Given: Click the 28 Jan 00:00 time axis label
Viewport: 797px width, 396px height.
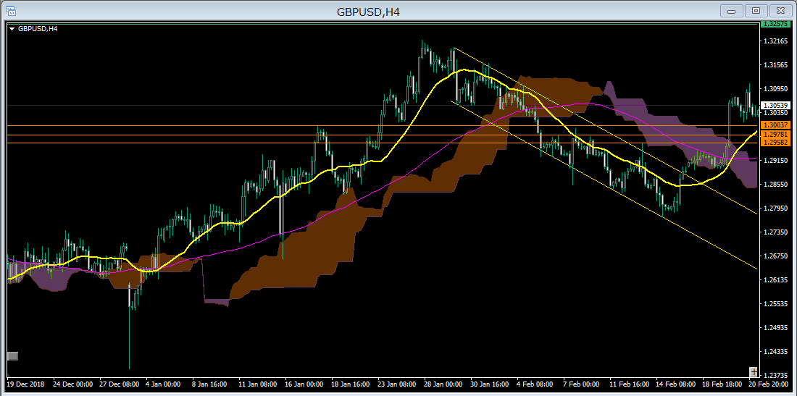Looking at the screenshot, I should coord(442,385).
